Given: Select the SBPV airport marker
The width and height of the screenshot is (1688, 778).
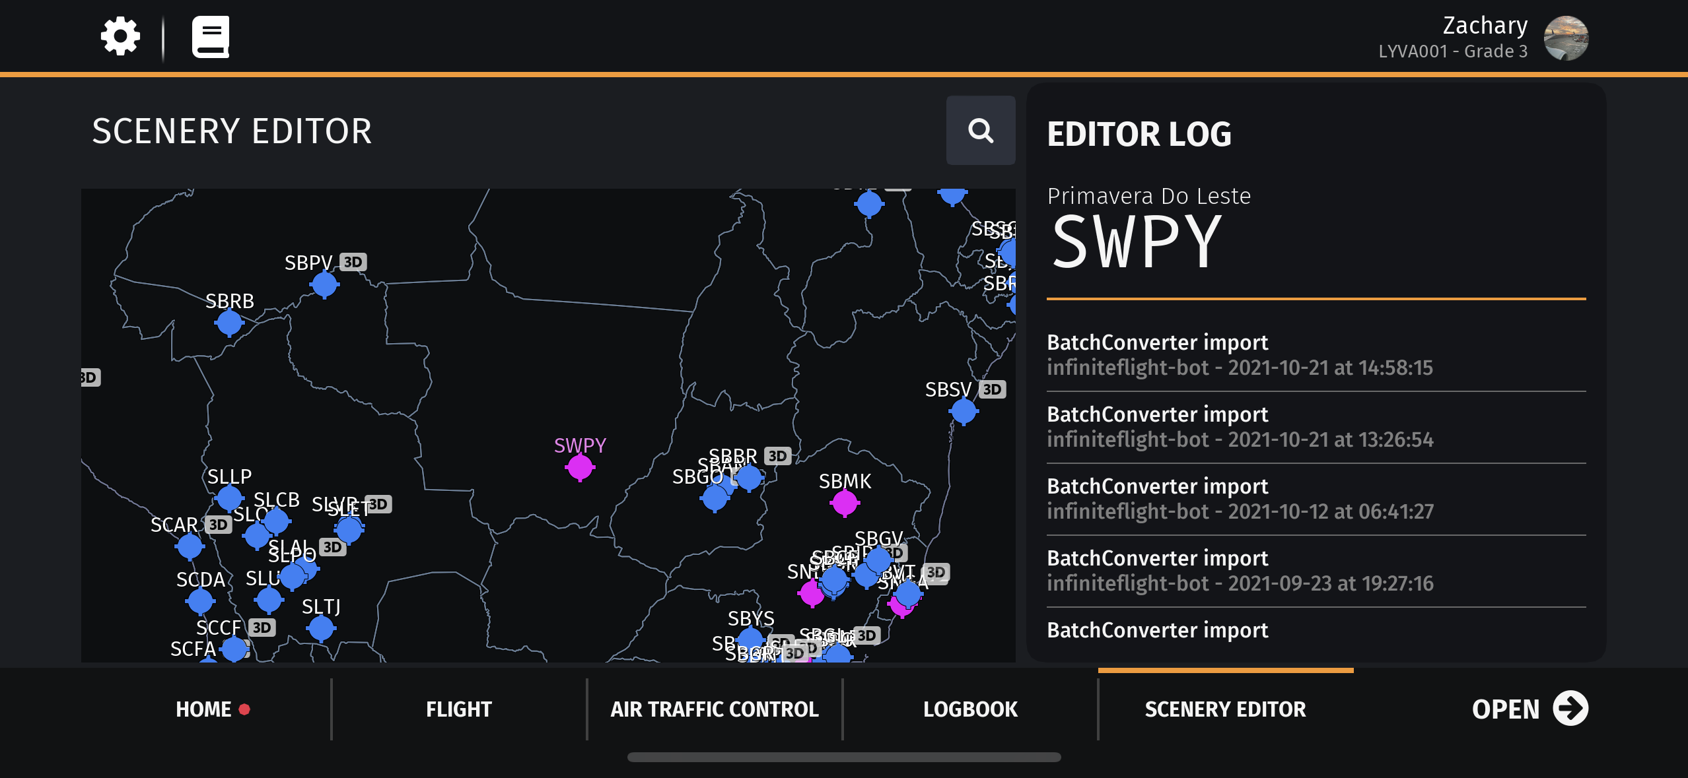Looking at the screenshot, I should coord(324,284).
